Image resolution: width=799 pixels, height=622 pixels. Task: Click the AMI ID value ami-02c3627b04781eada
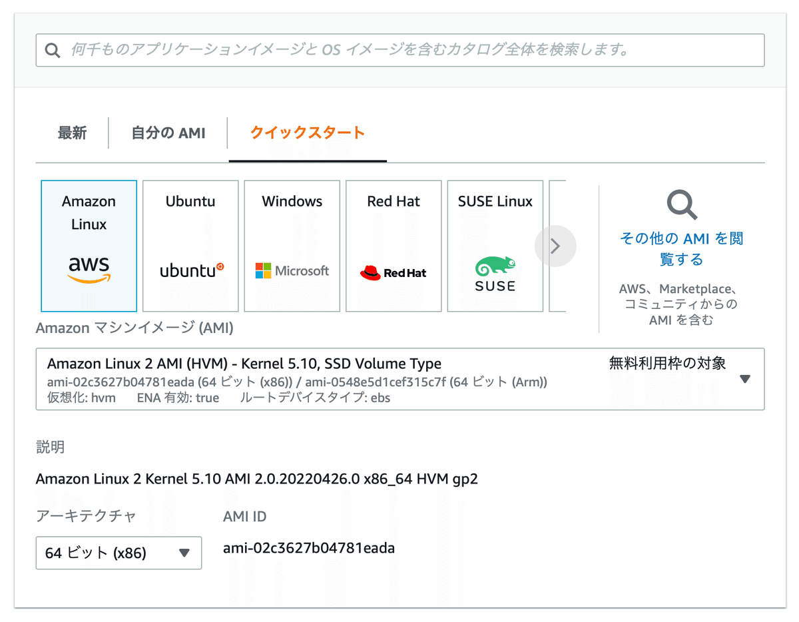[309, 548]
